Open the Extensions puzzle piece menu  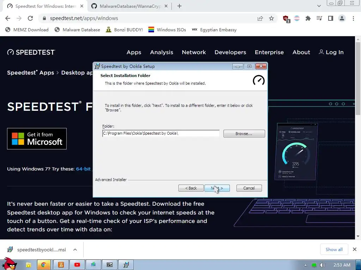308,18
